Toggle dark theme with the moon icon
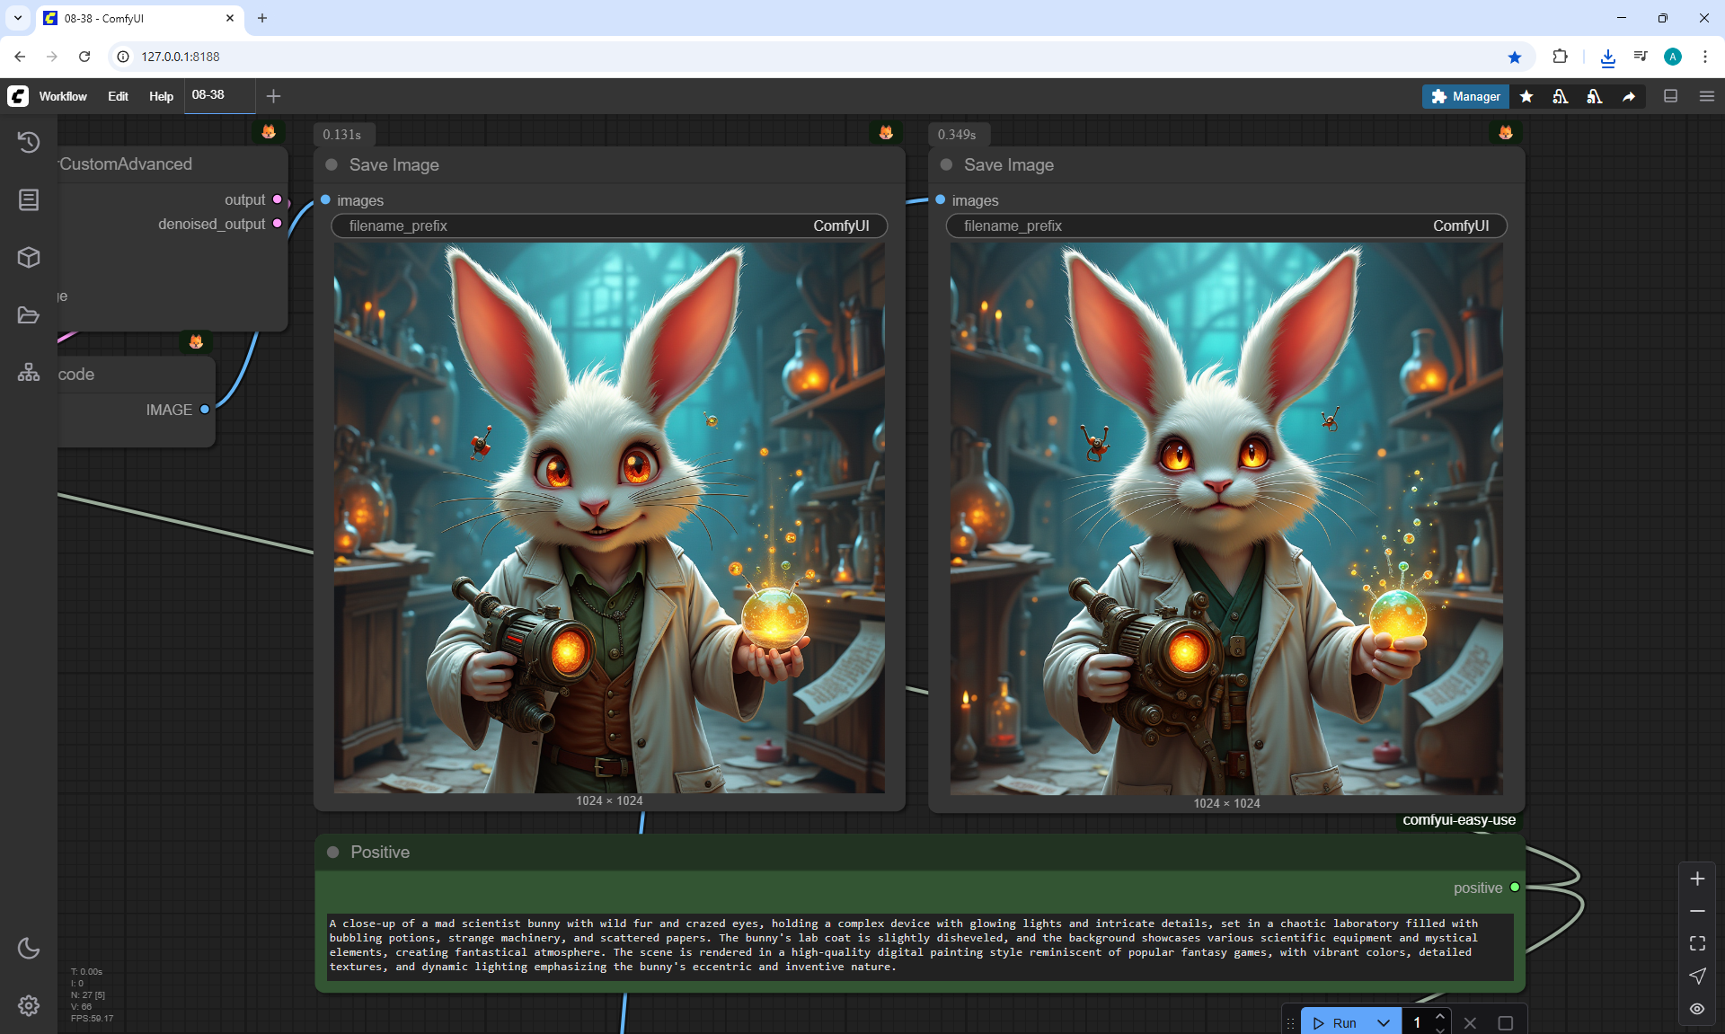 point(29,948)
